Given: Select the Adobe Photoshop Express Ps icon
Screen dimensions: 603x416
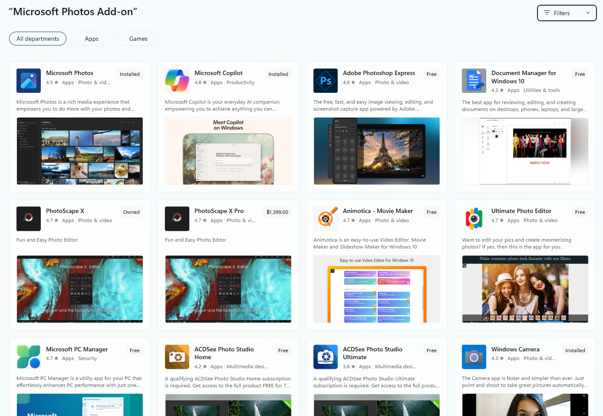Looking at the screenshot, I should [x=325, y=81].
